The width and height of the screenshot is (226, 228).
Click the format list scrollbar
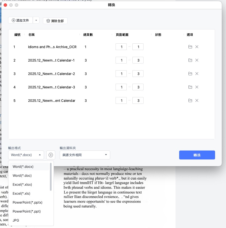point(51,177)
